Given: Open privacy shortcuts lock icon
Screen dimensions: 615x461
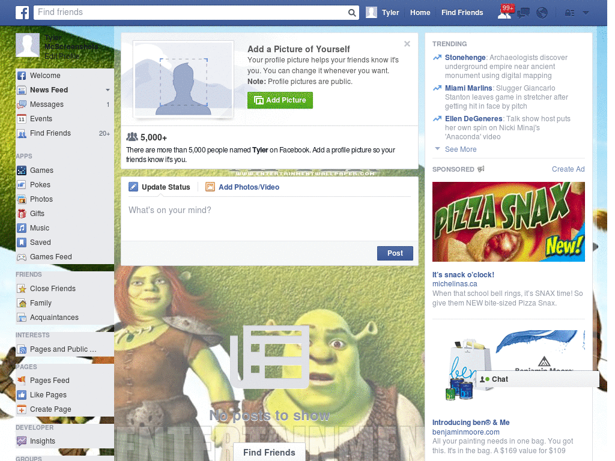Looking at the screenshot, I should (569, 13).
